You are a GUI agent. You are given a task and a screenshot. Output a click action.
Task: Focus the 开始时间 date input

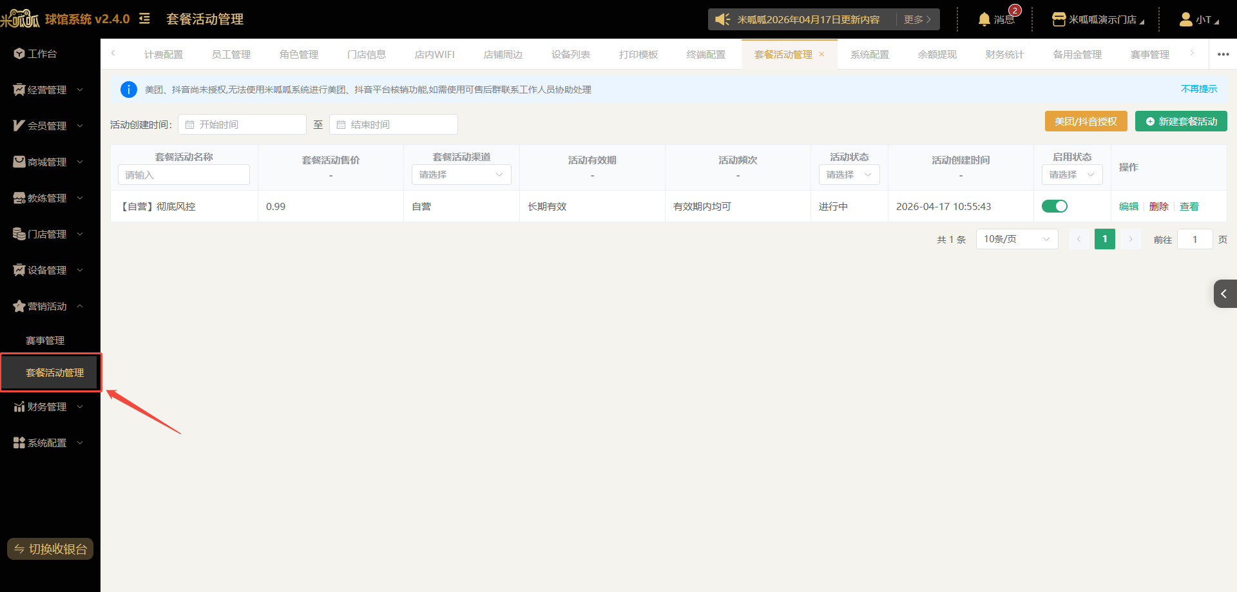point(242,124)
